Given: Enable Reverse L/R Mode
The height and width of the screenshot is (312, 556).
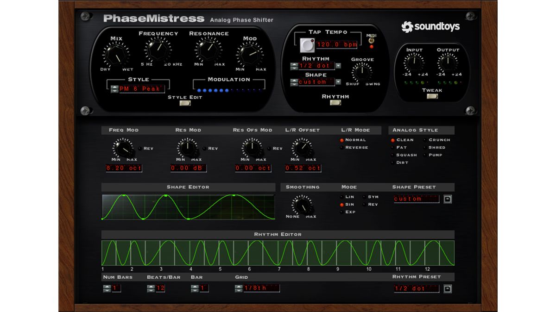Looking at the screenshot, I should (341, 147).
